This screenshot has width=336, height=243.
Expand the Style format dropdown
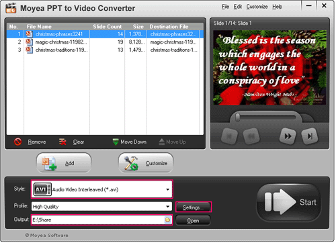167,189
